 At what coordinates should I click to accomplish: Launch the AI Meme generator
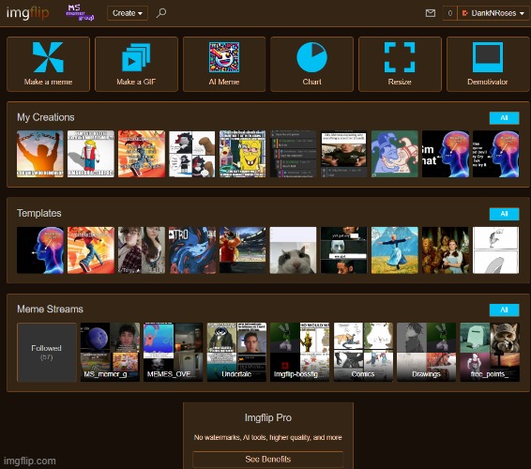click(x=224, y=64)
